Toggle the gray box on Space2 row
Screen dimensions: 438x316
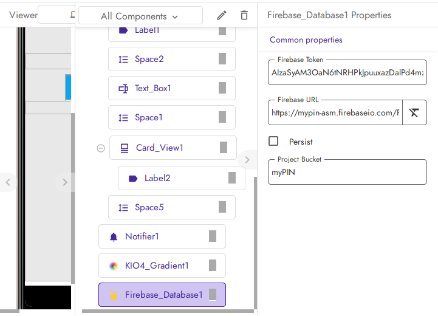222,59
